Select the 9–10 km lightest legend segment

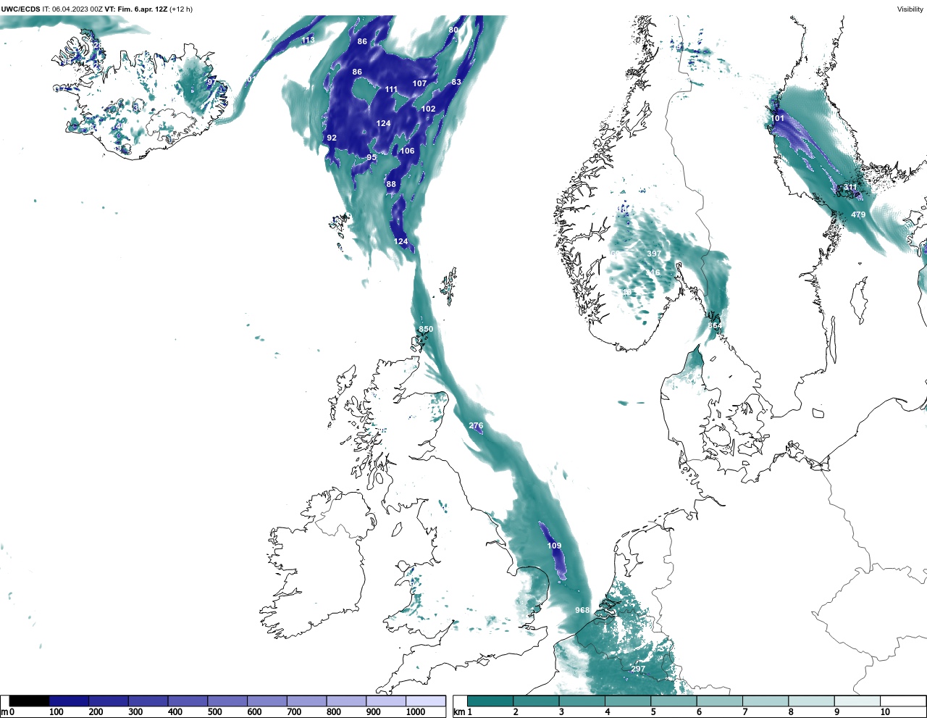pyautogui.click(x=857, y=701)
